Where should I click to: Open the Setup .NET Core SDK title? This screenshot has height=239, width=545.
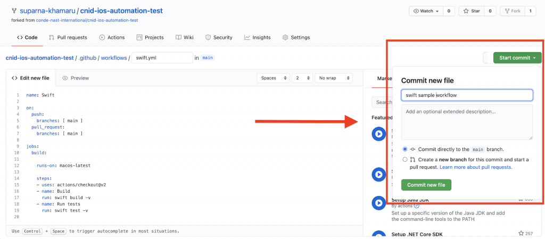coord(417,234)
